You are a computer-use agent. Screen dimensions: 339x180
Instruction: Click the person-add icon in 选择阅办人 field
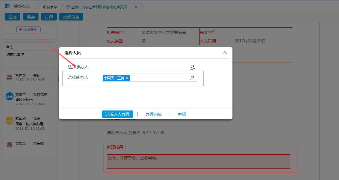click(x=192, y=78)
